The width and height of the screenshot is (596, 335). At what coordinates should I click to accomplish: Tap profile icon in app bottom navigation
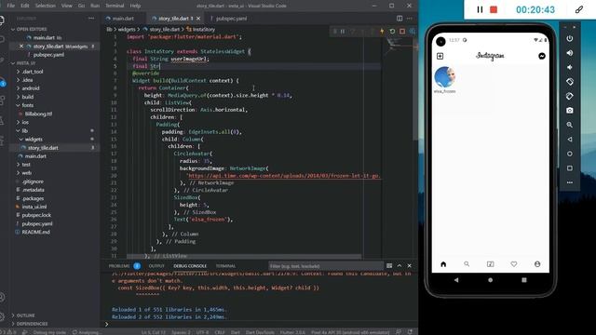coord(537,264)
